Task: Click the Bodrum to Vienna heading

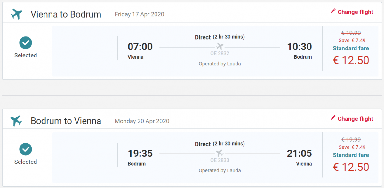Action: tap(66, 121)
